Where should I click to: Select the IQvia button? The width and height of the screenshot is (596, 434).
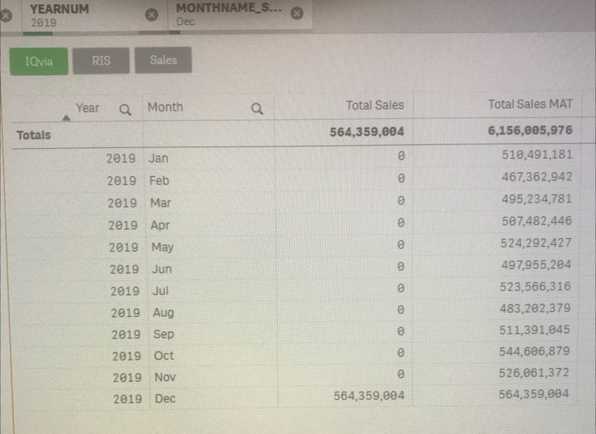tap(39, 61)
